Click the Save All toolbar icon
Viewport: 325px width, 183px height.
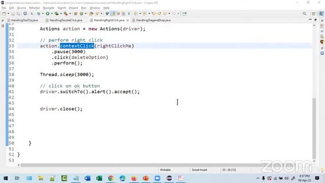coord(18,14)
